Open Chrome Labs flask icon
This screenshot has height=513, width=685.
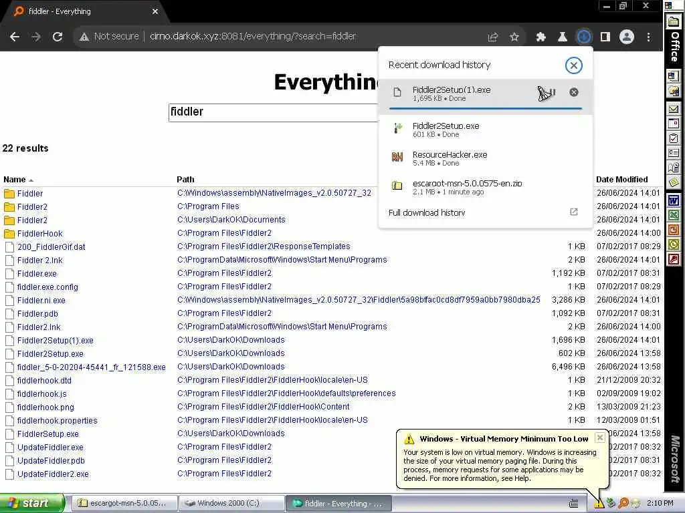(562, 37)
